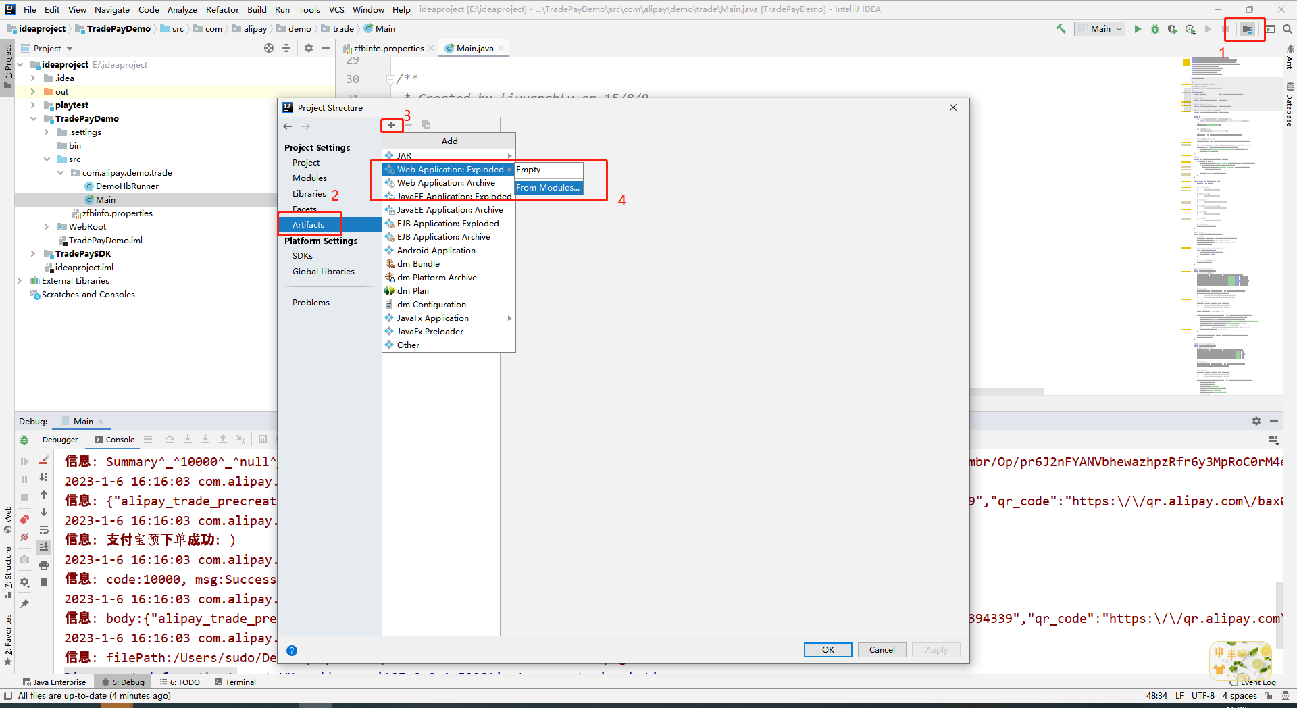Image resolution: width=1297 pixels, height=708 pixels.
Task: Click the green Run button in toolbar
Action: coord(1138,29)
